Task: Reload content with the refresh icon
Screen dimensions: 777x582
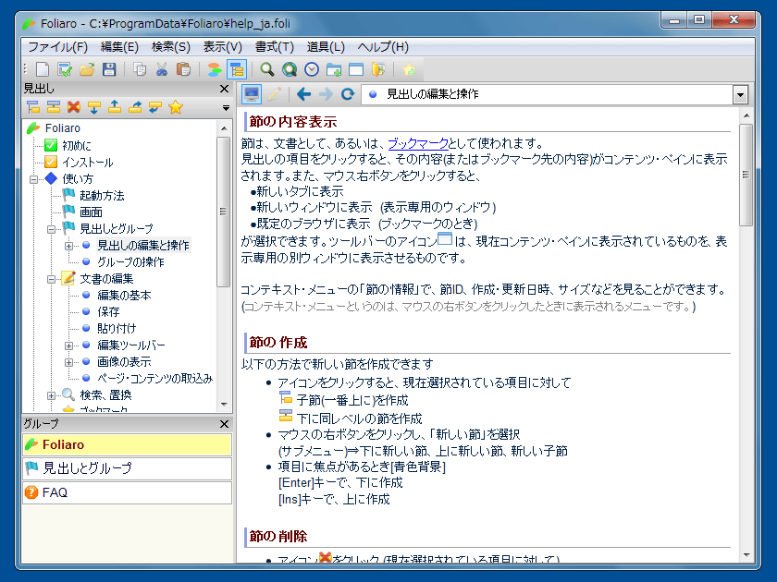Action: coord(348,94)
